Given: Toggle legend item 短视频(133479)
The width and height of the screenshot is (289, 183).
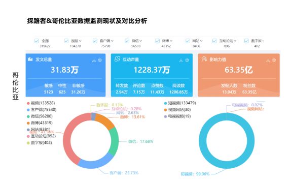Looking at the screenshot, I should coord(180,103).
